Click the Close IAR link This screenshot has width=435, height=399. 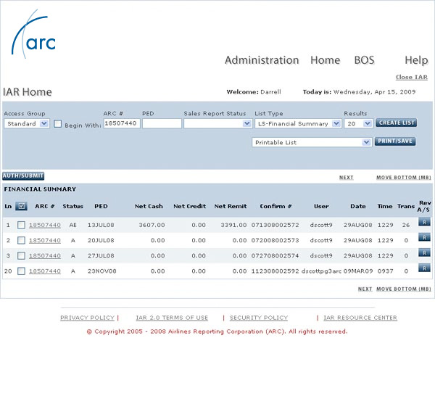coord(411,77)
